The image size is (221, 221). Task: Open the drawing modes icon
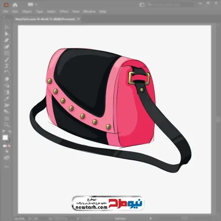pos(7,151)
